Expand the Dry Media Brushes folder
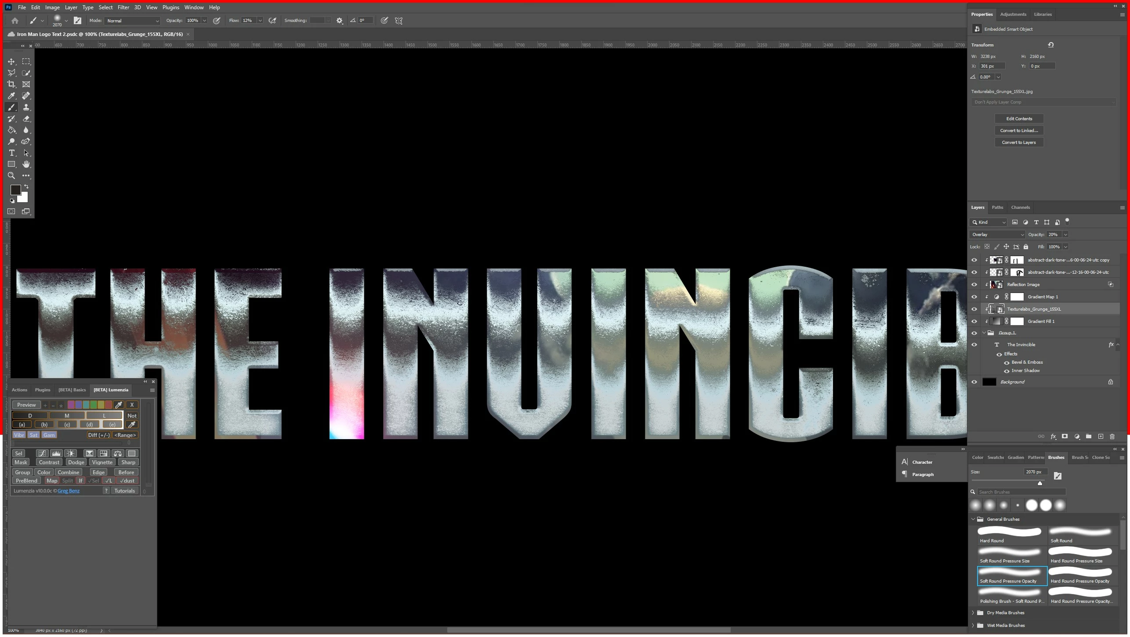1130x637 pixels. click(x=973, y=613)
